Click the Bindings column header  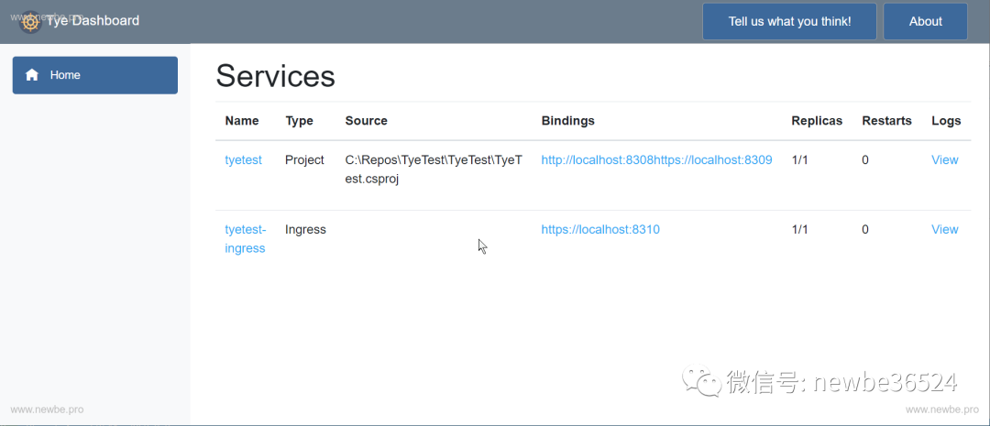click(x=567, y=121)
